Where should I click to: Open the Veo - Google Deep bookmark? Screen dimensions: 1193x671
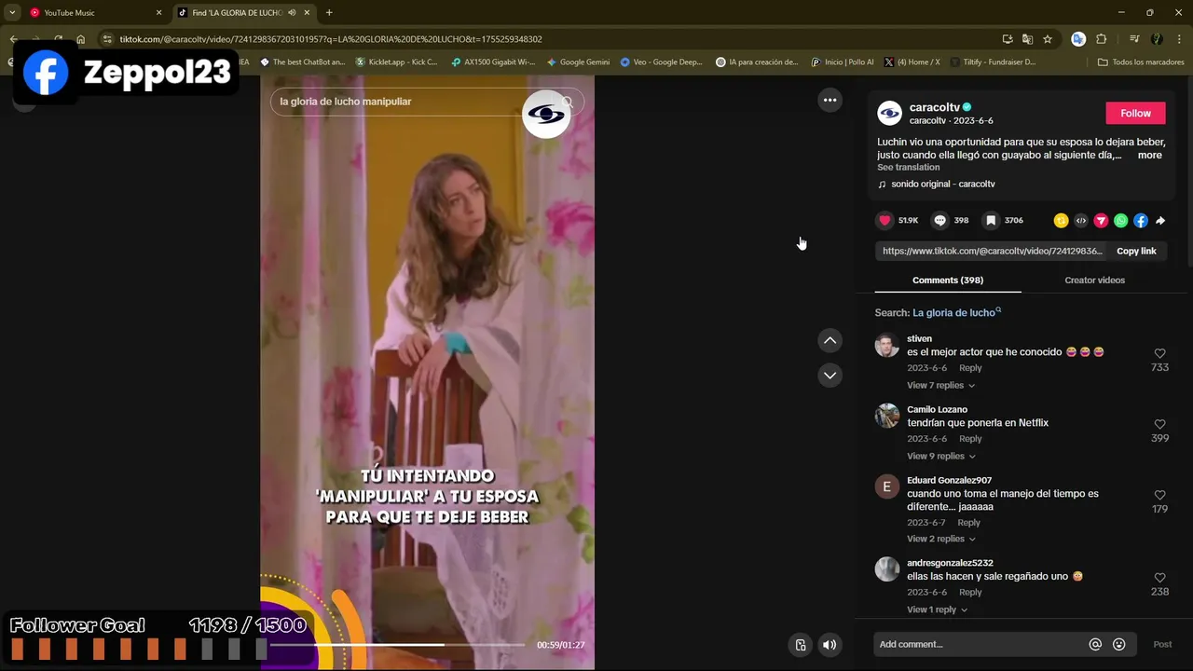662,62
